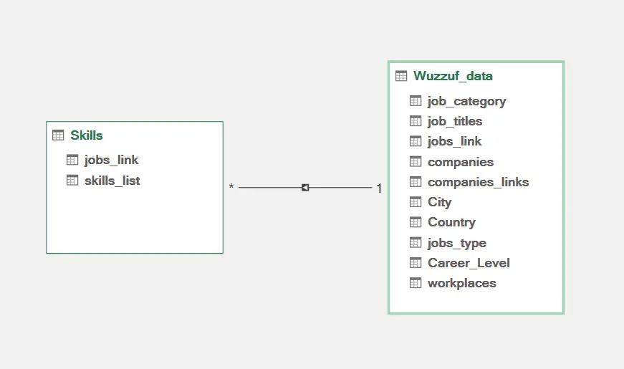Click the job_category column icon
This screenshot has width=624, height=369.
pyautogui.click(x=416, y=101)
